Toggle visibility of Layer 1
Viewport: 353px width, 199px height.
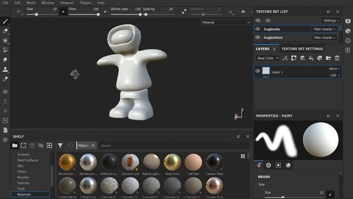coord(258,71)
